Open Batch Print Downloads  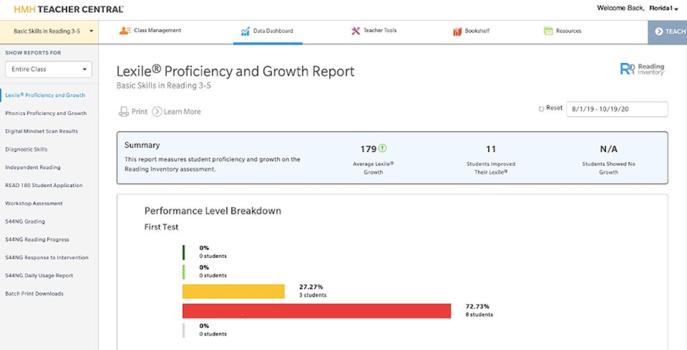34,294
